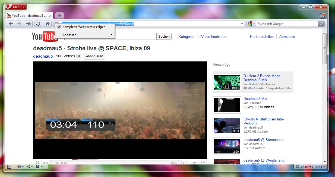The height and width of the screenshot is (177, 335).
Task: Open the Kategorien link
Action: [187, 37]
